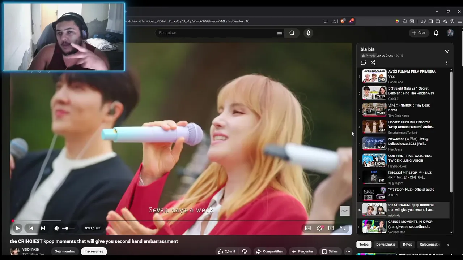
Task: Open the Brave Wallet icon
Action: coord(438,21)
